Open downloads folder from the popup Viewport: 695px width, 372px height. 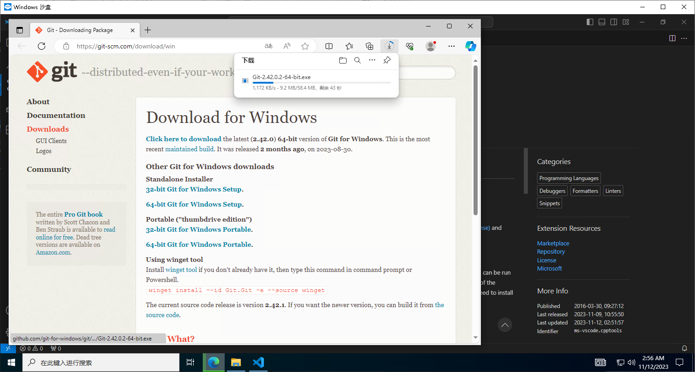pos(343,60)
